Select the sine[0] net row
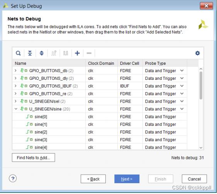The height and width of the screenshot is (194, 217). (x=100, y=117)
